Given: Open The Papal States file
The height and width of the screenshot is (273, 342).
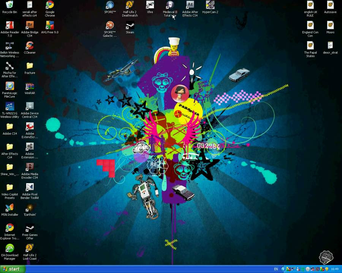Looking at the screenshot, I should pyautogui.click(x=310, y=45).
